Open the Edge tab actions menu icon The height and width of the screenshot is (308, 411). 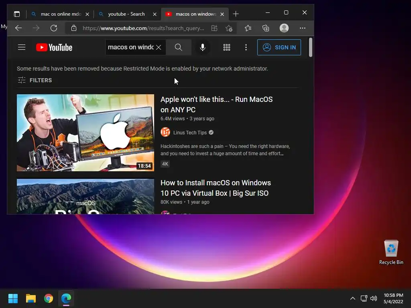[x=17, y=14]
